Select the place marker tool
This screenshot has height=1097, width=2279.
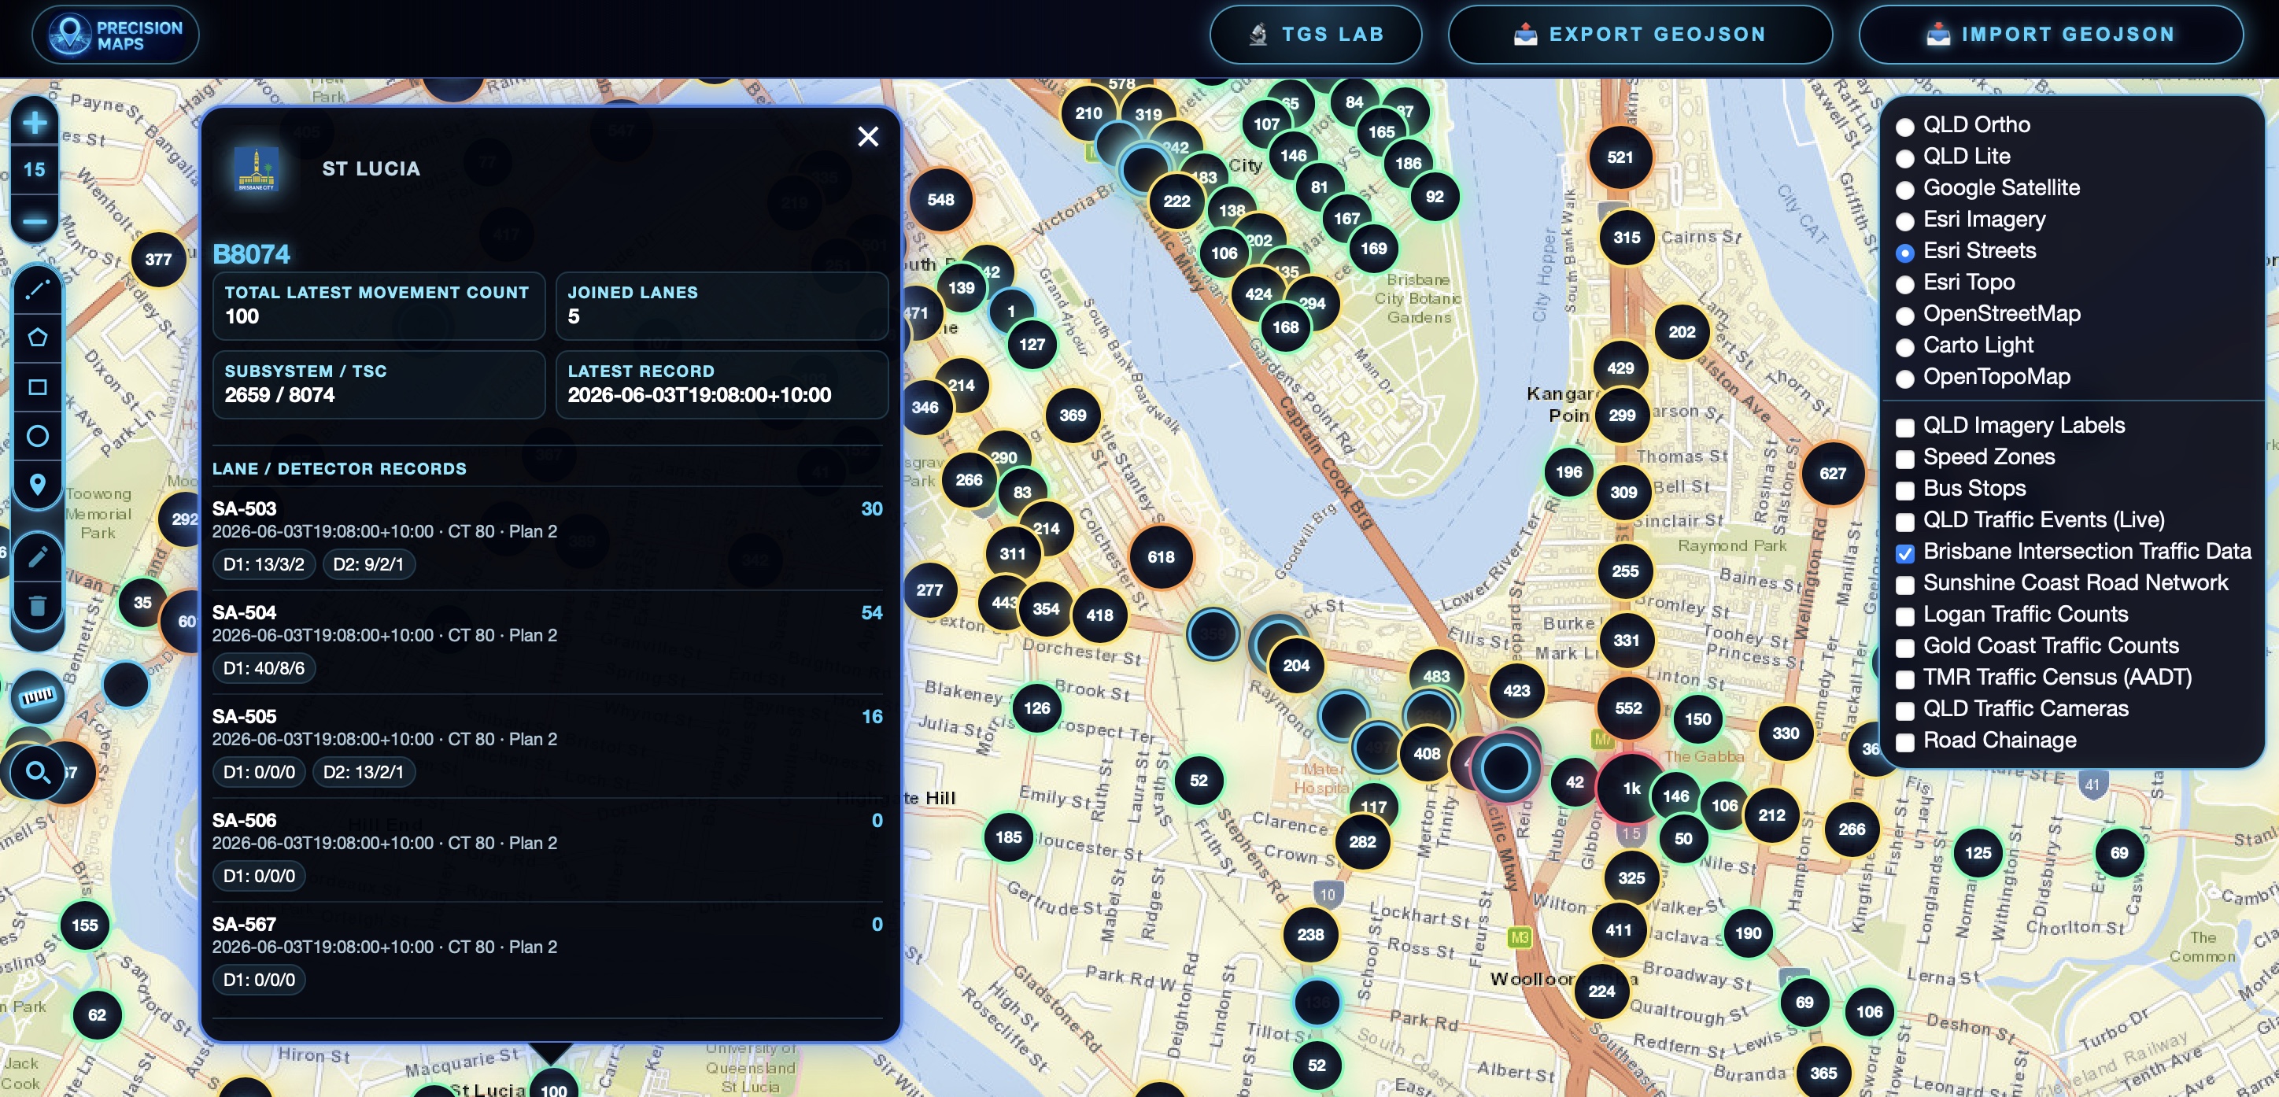pyautogui.click(x=37, y=484)
